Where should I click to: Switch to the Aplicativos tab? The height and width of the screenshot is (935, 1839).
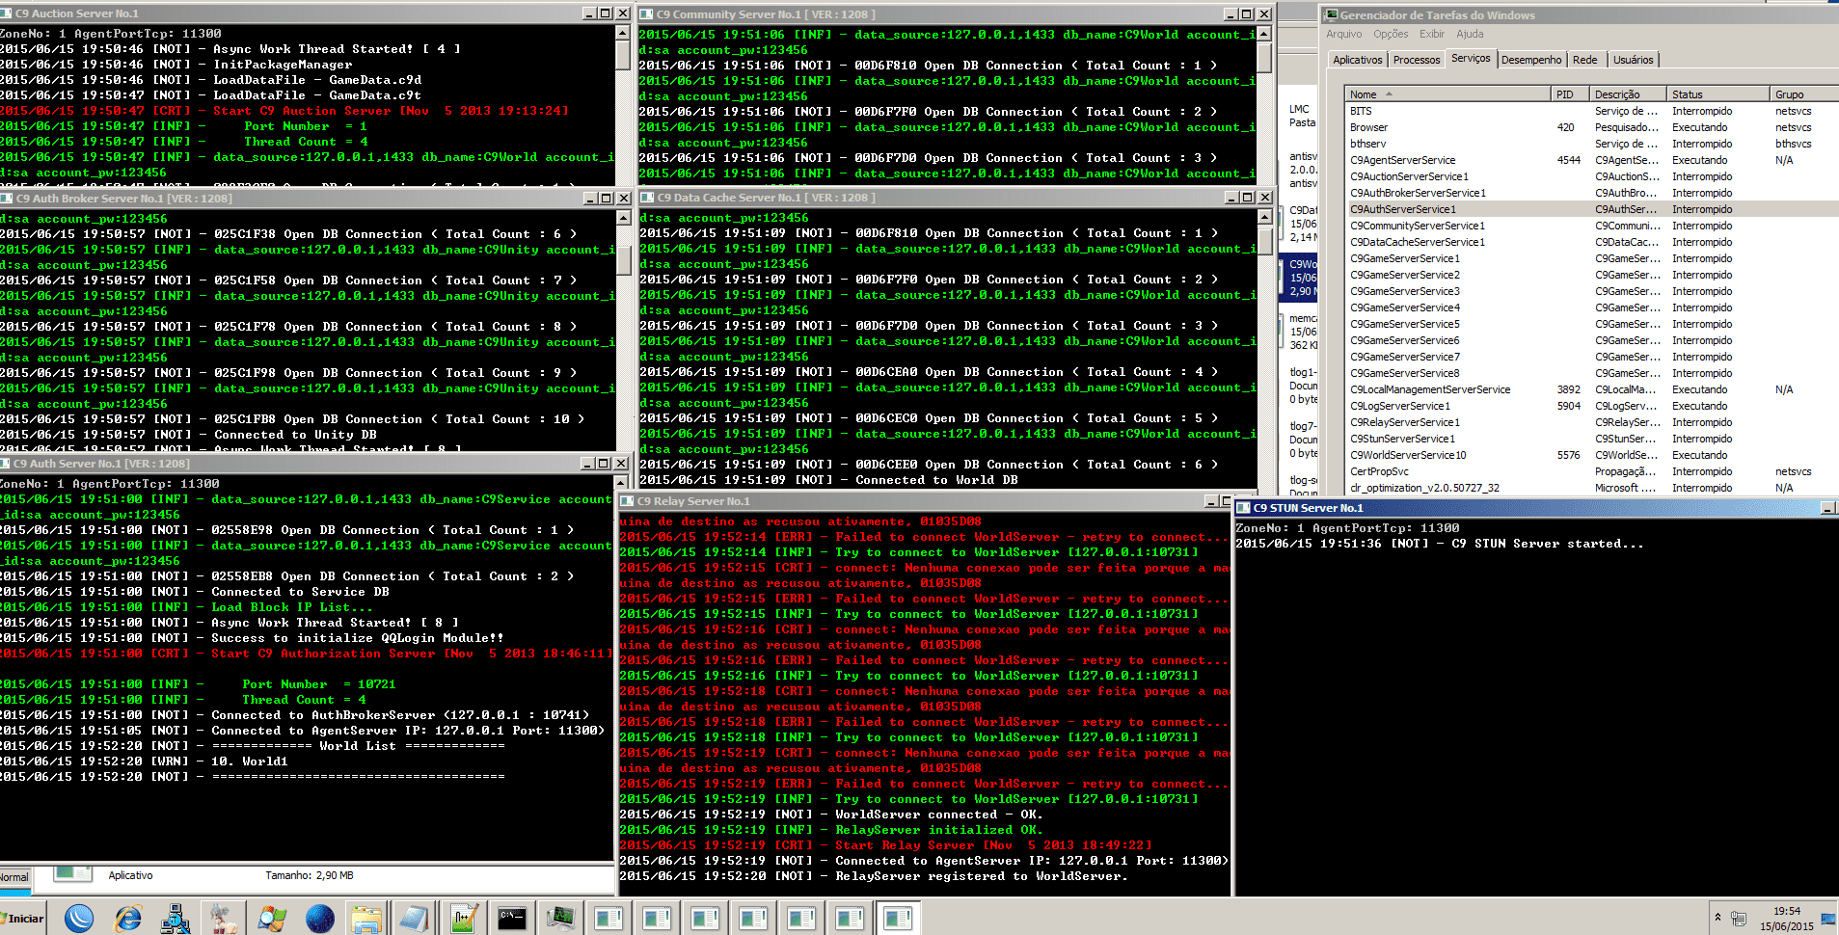click(1358, 60)
